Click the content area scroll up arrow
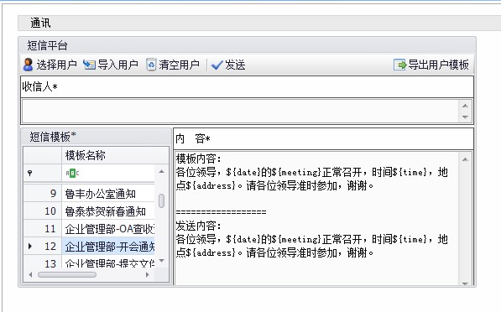This screenshot has width=501, height=312. pyautogui.click(x=465, y=159)
